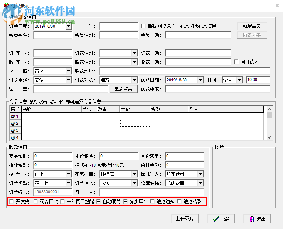Image resolution: width=283 pixels, height=229 pixels.
Task: Expand the 仓库名称 dropdown showing 总店仓库
Action: (x=200, y=183)
